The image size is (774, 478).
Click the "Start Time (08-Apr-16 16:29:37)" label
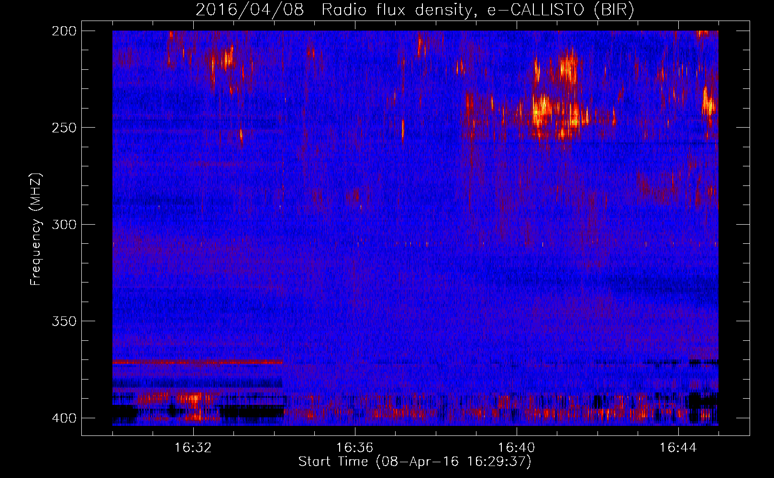coord(415,462)
